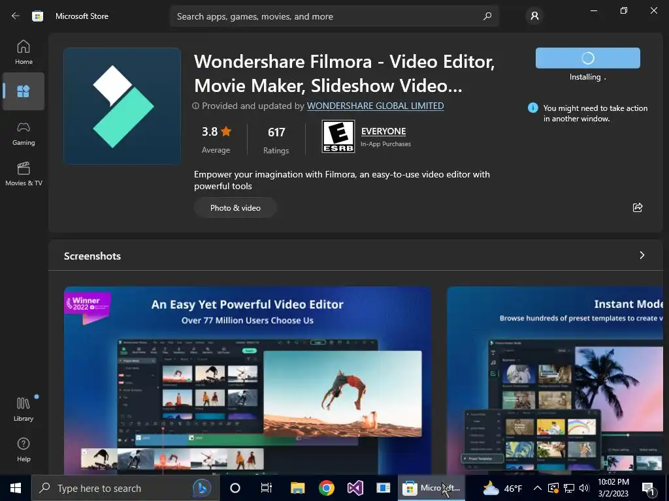This screenshot has width=669, height=501.
Task: Open the Library section
Action: click(x=24, y=409)
